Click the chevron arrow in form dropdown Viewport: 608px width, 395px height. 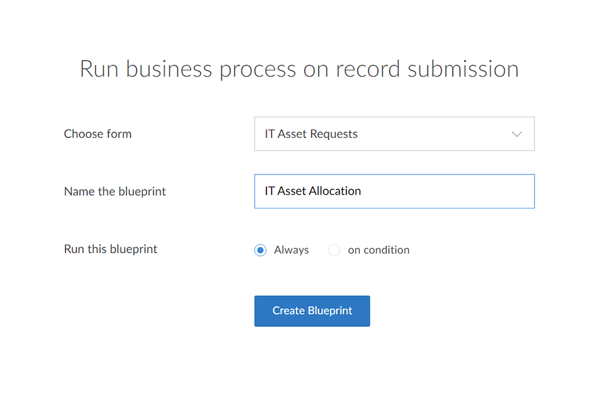tap(516, 134)
